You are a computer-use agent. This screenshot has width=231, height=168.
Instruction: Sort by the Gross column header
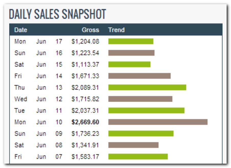point(90,30)
